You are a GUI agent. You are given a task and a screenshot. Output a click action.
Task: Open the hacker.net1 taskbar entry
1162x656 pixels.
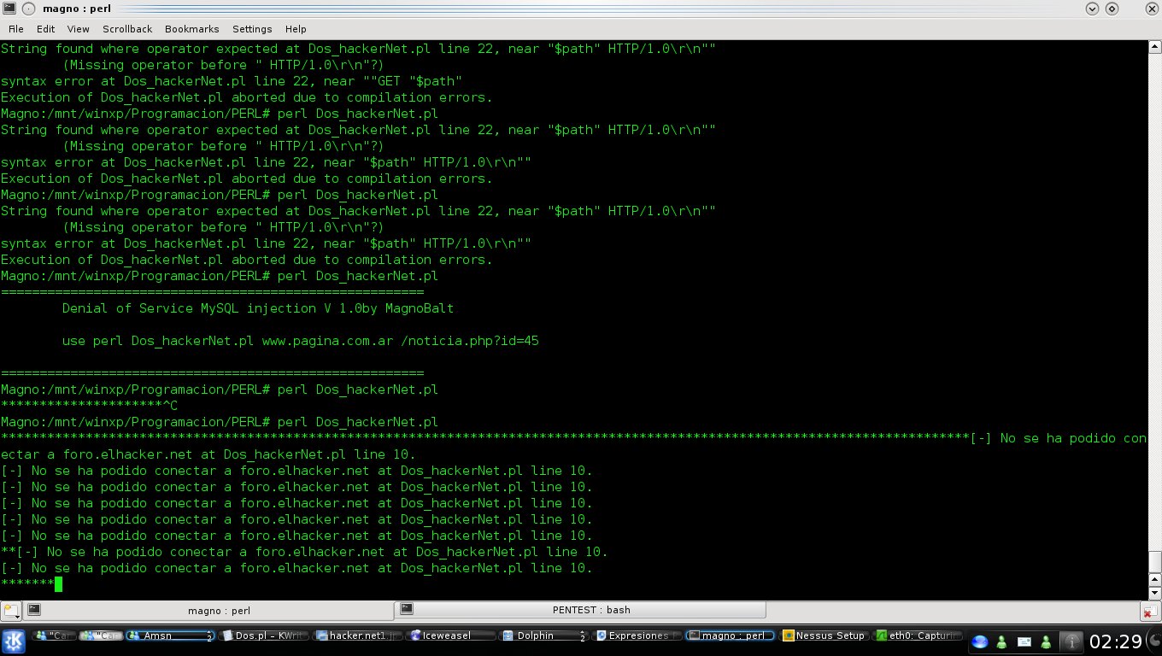point(356,635)
